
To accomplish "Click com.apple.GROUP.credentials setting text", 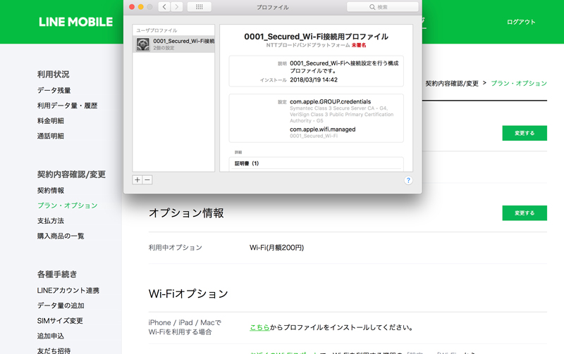I will coord(330,101).
